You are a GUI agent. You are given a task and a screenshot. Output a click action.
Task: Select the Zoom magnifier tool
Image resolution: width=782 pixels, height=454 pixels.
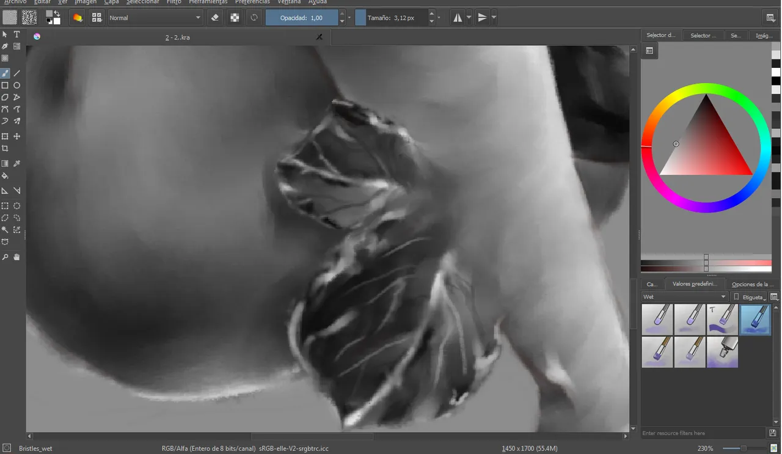click(5, 257)
